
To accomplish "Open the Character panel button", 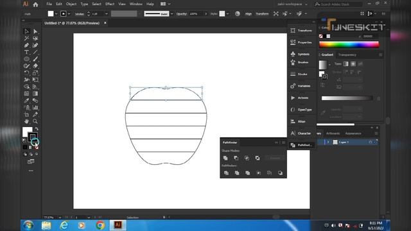I will pyautogui.click(x=301, y=133).
